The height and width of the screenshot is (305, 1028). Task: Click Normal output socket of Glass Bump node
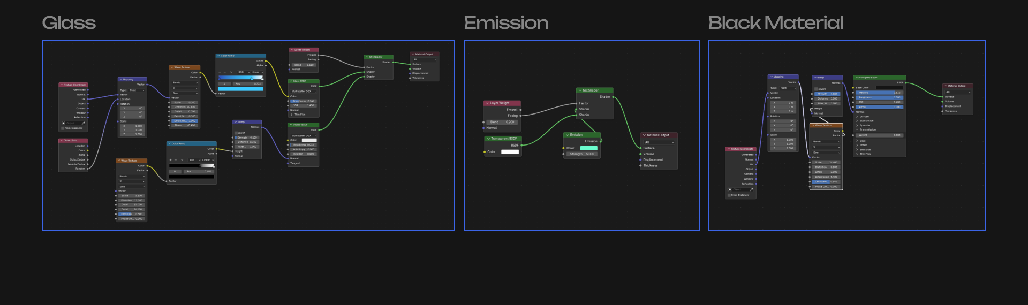coord(262,127)
